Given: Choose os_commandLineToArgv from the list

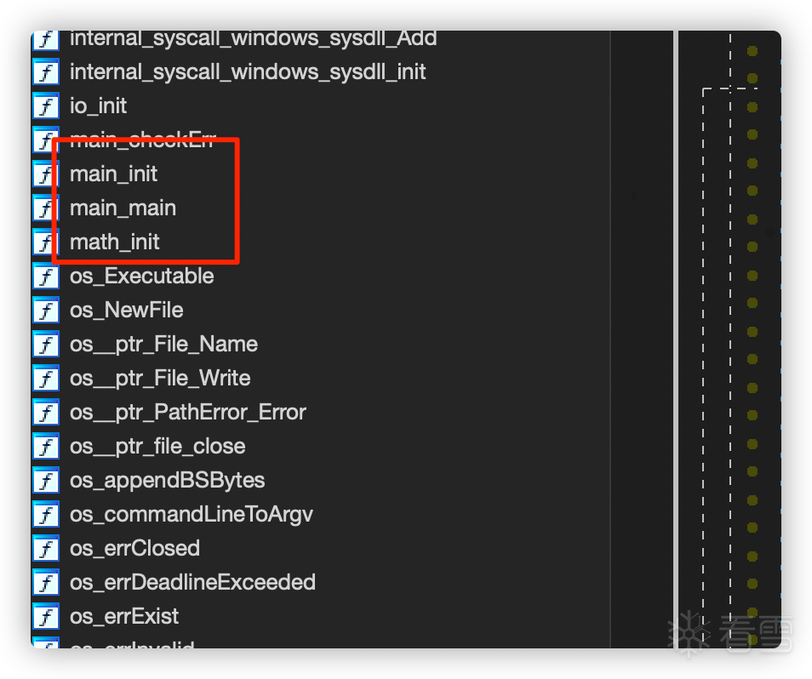Looking at the screenshot, I should pos(192,515).
